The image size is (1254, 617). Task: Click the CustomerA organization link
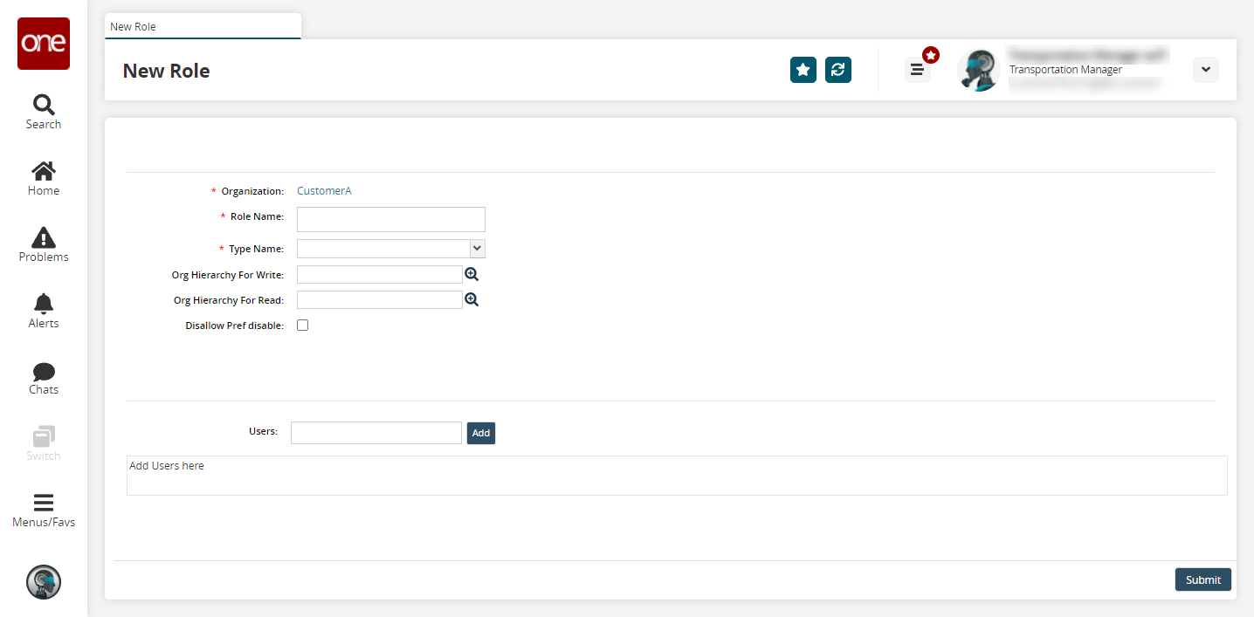click(x=324, y=190)
